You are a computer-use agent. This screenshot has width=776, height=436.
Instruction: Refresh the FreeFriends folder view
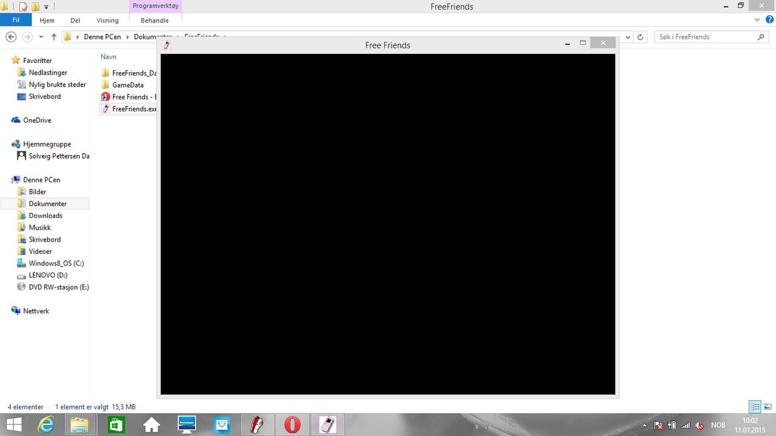coord(640,37)
